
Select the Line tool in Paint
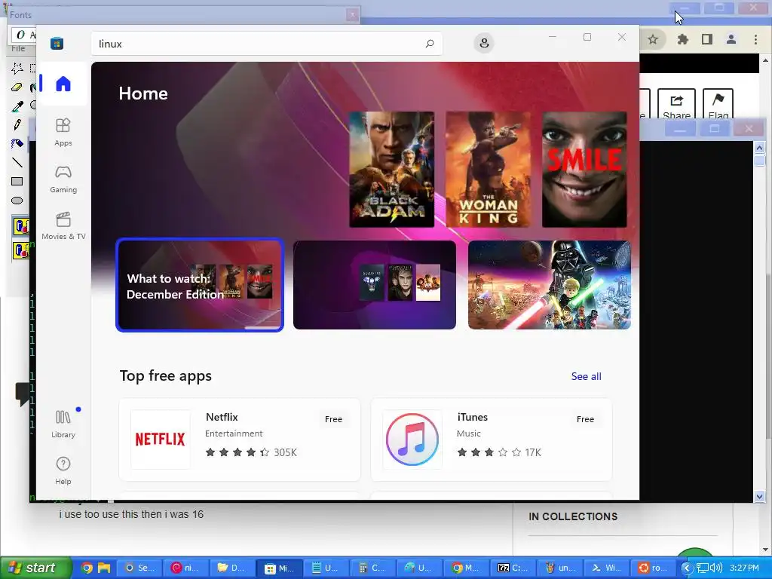click(17, 162)
